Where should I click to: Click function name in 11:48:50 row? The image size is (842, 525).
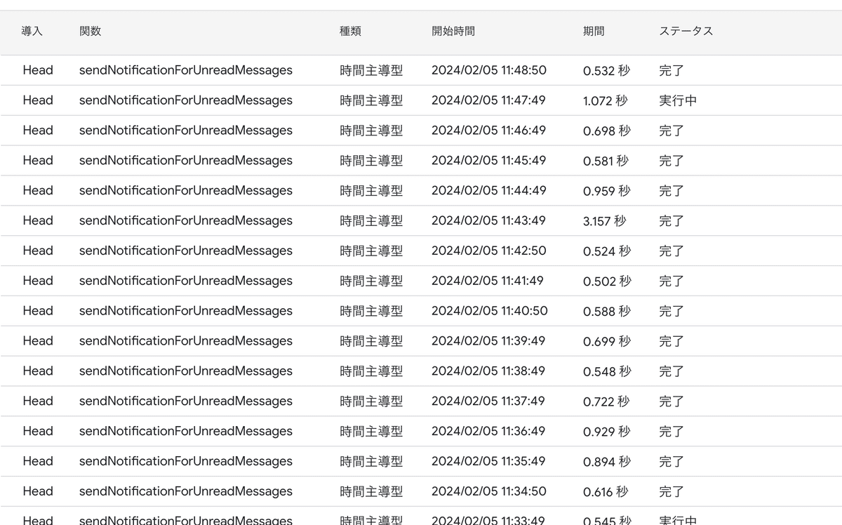(186, 70)
